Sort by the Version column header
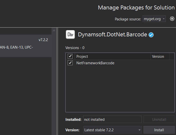This screenshot has width=176, height=135. click(x=160, y=57)
